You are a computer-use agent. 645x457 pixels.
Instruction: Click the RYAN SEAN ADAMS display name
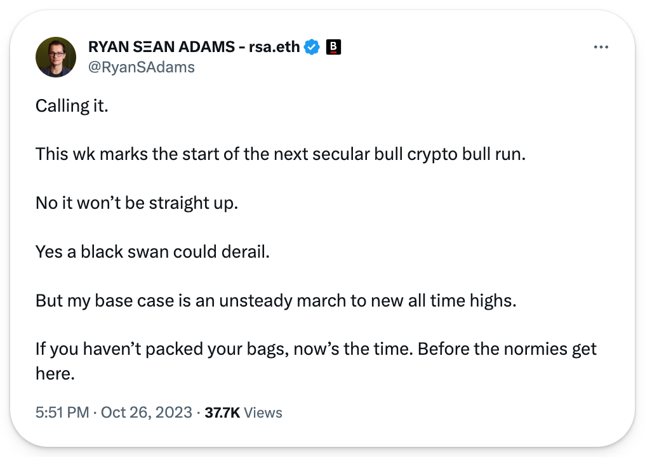point(161,47)
